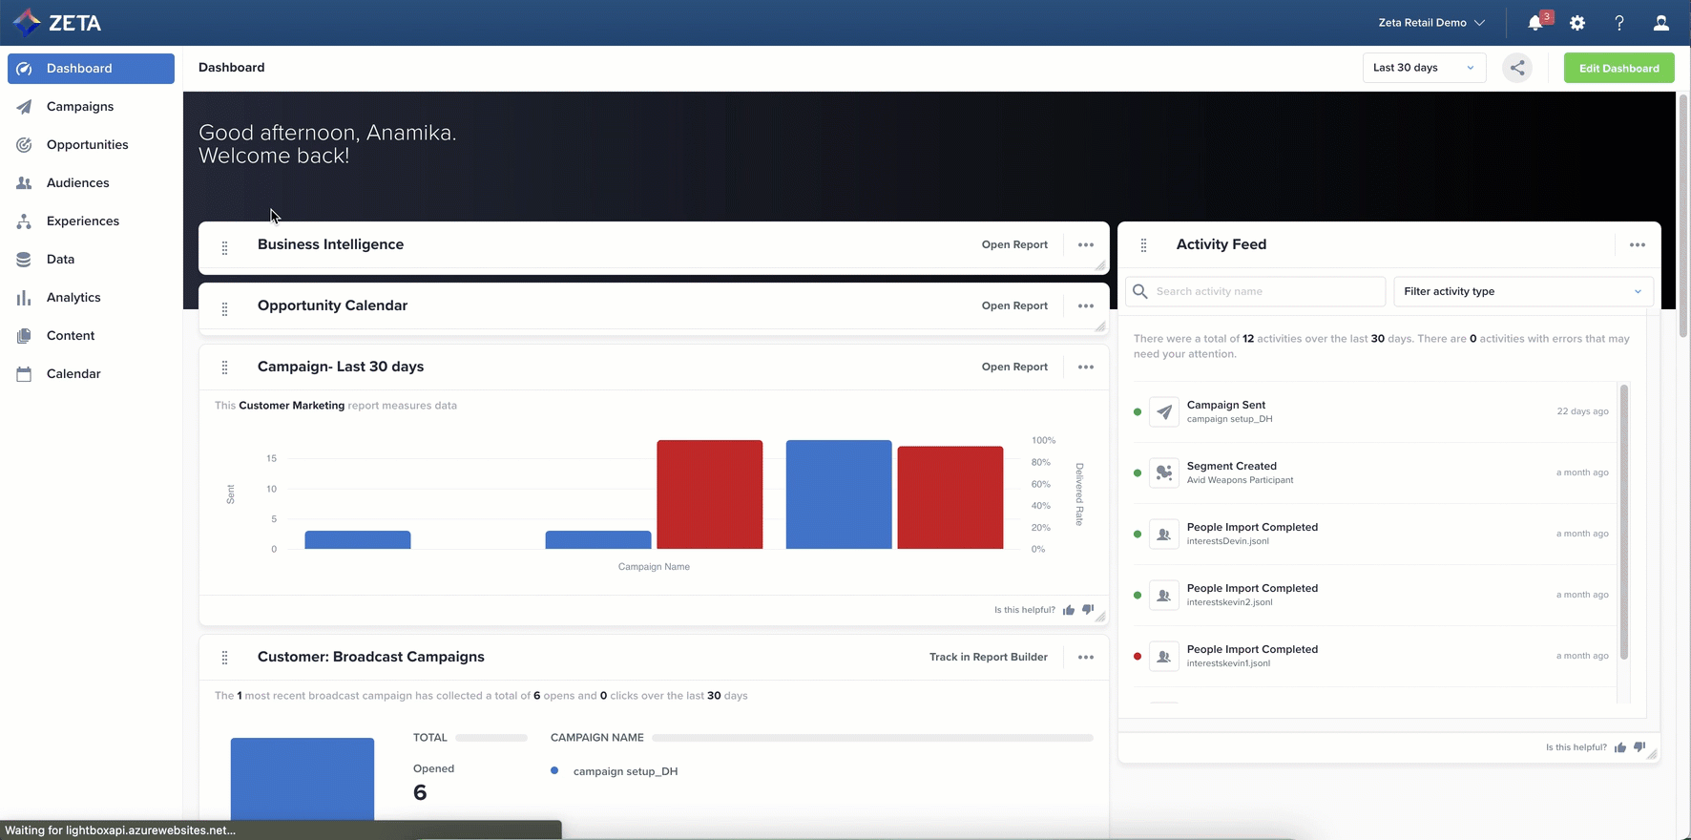Click the Edit Dashboard button
This screenshot has width=1691, height=840.
click(x=1618, y=68)
